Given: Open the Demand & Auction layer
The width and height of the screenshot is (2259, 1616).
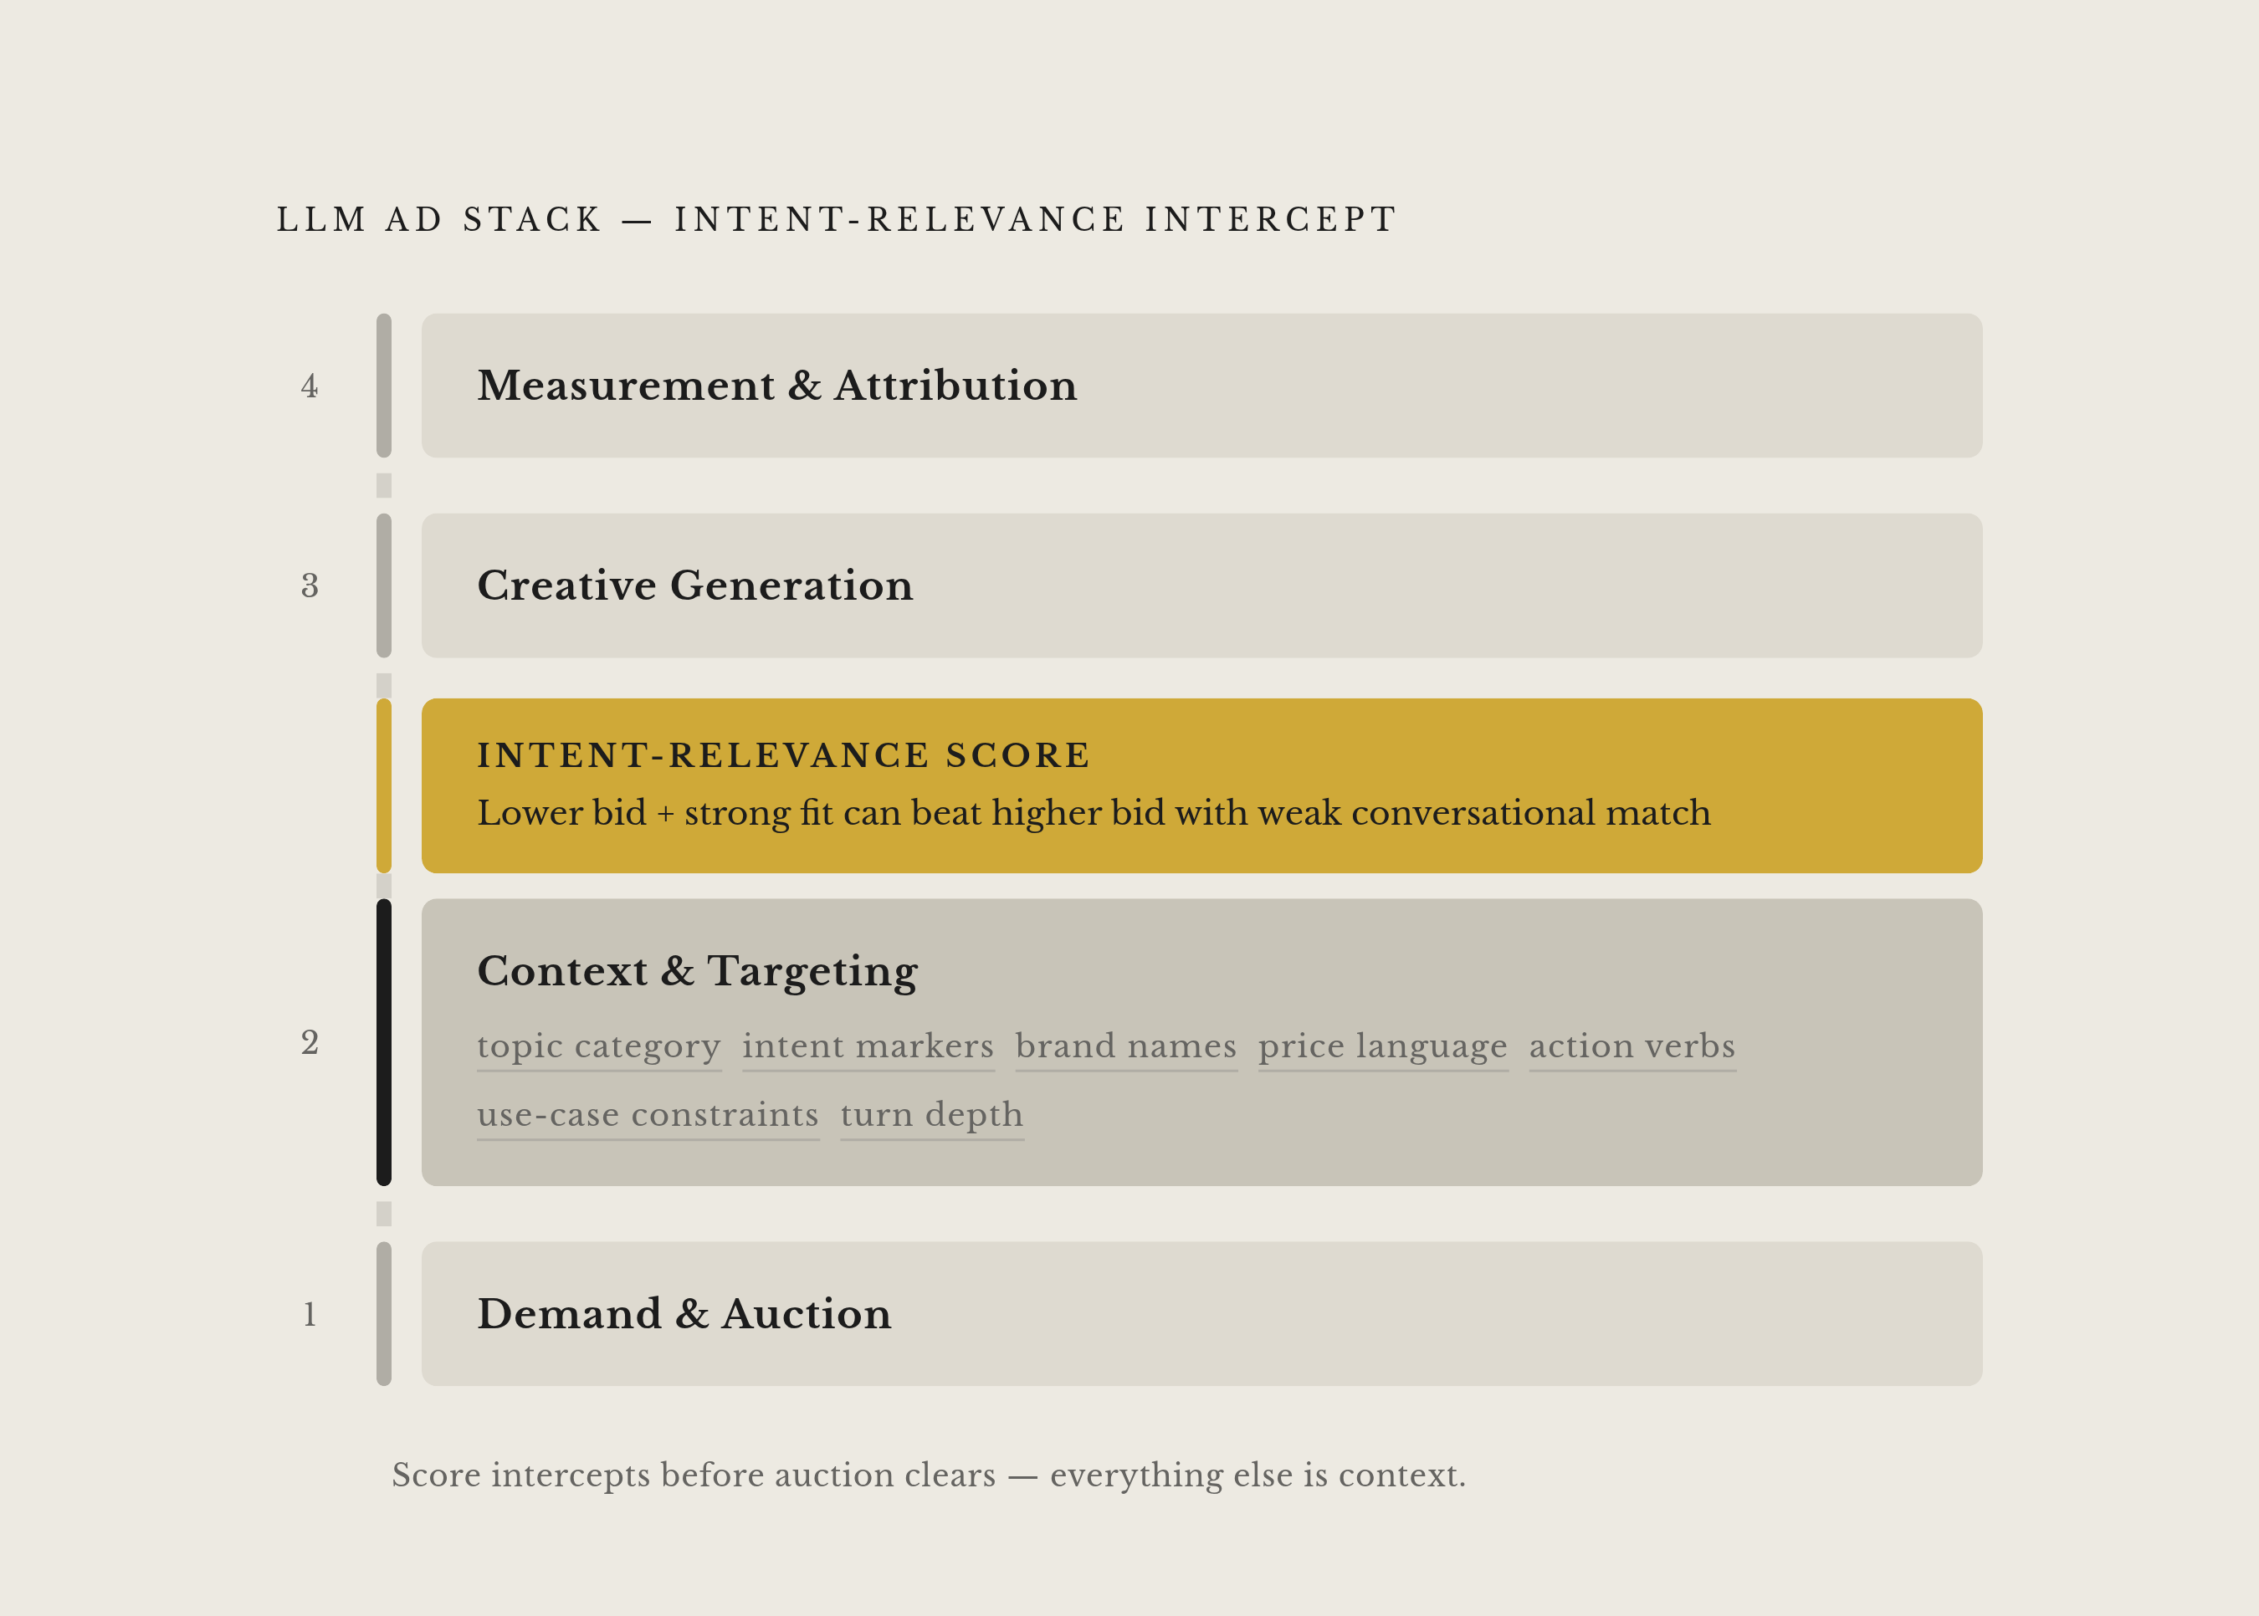Looking at the screenshot, I should pos(1201,1313).
